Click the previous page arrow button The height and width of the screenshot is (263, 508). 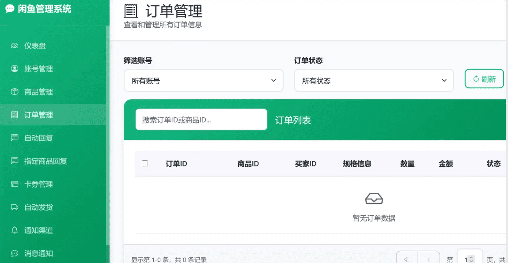pyautogui.click(x=429, y=258)
